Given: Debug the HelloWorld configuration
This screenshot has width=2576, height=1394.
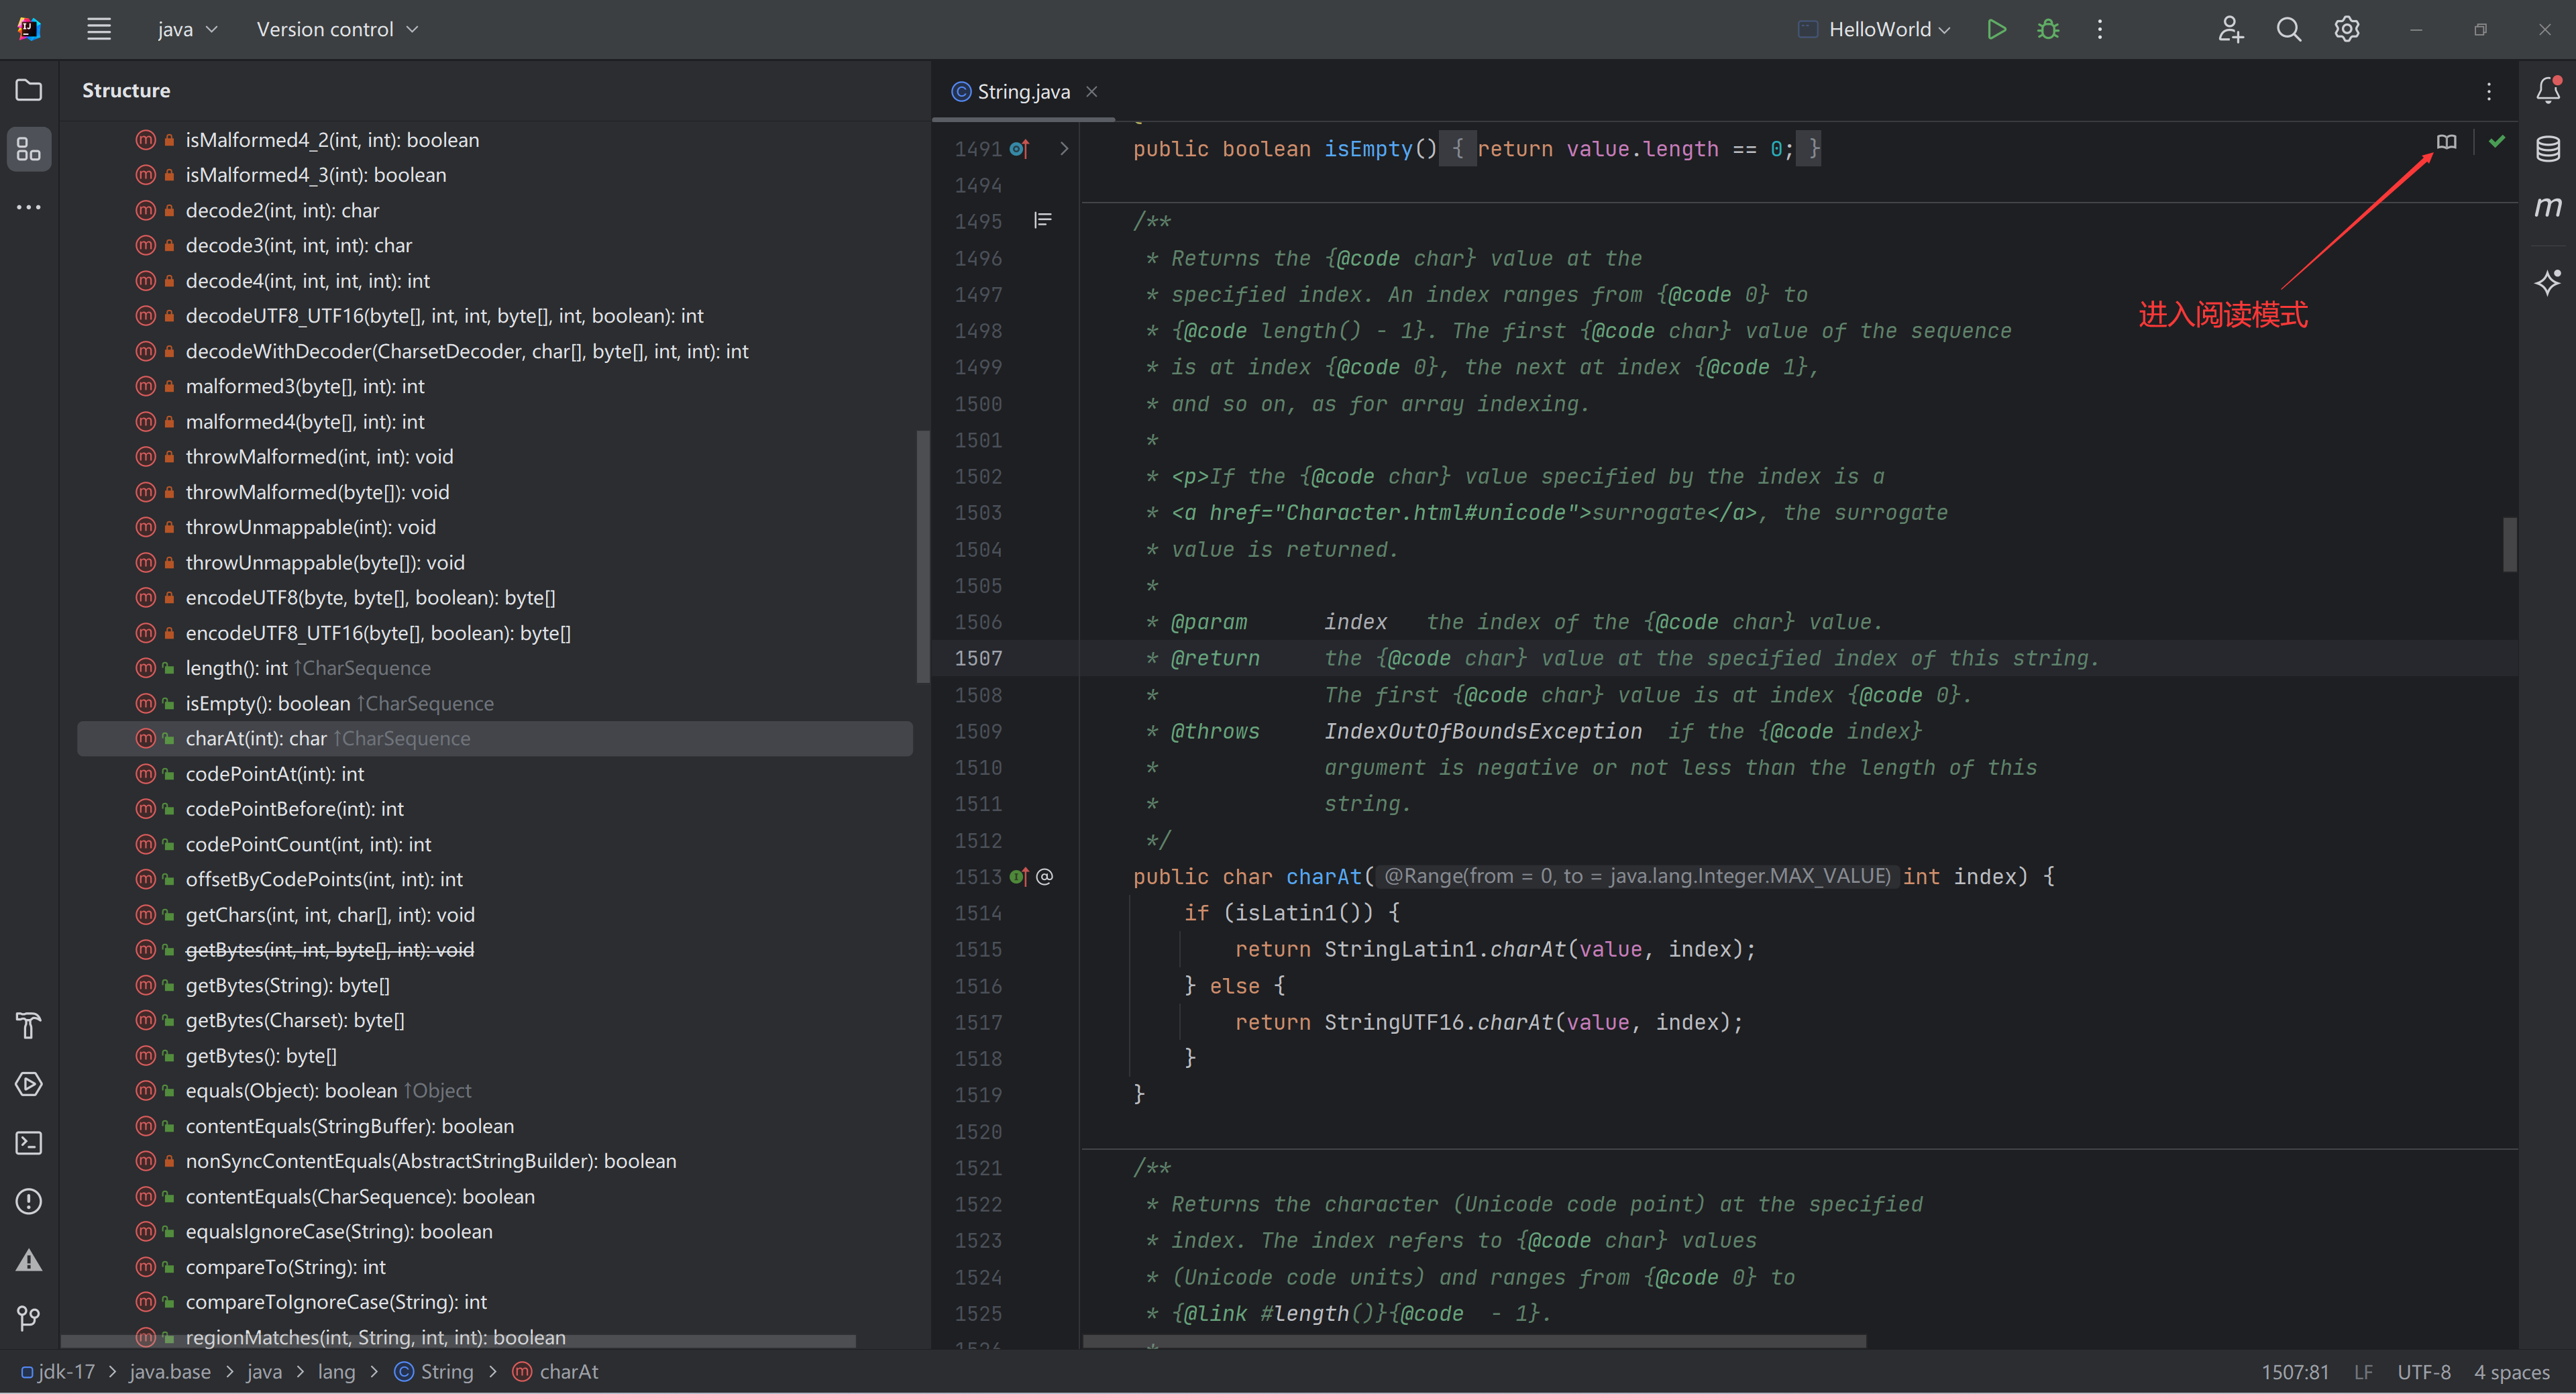Looking at the screenshot, I should click(x=2048, y=29).
